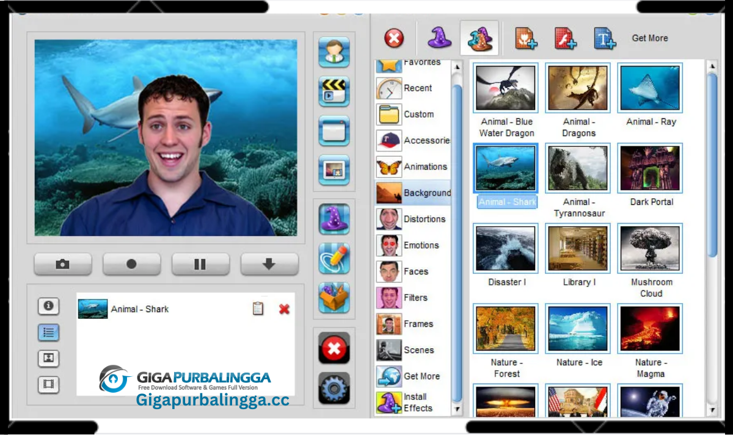
Task: Switch to the filmstrip view button
Action: pyautogui.click(x=48, y=385)
